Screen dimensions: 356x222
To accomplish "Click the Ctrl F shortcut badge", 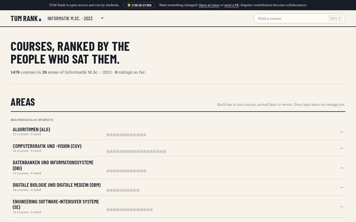I will click(335, 18).
